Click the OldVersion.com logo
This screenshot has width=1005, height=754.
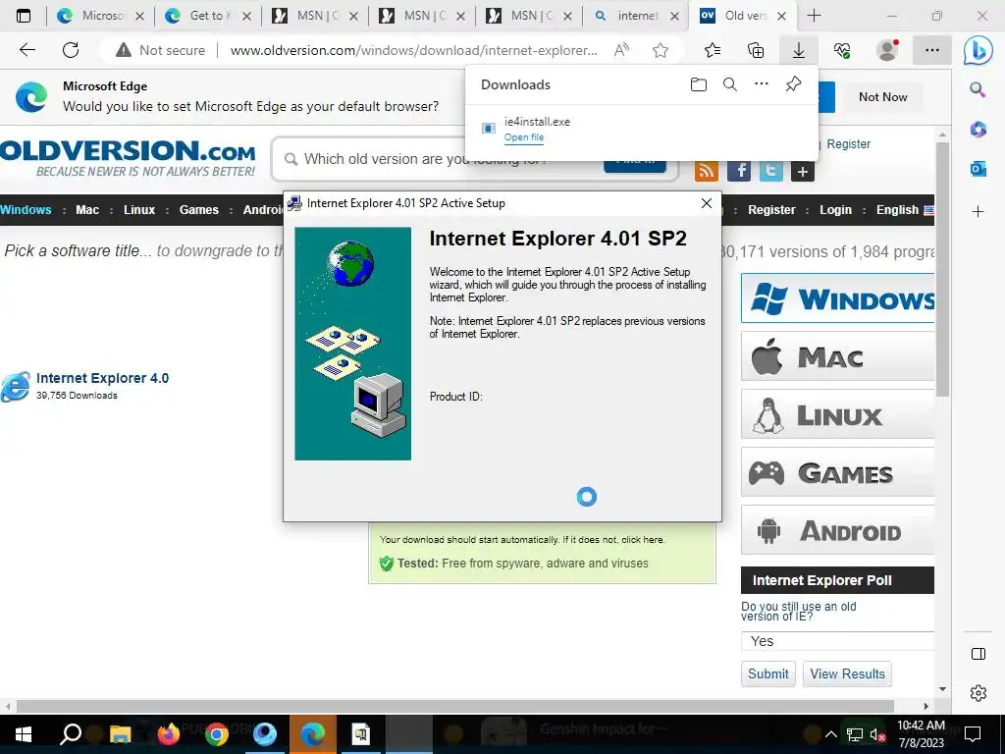pyautogui.click(x=128, y=157)
